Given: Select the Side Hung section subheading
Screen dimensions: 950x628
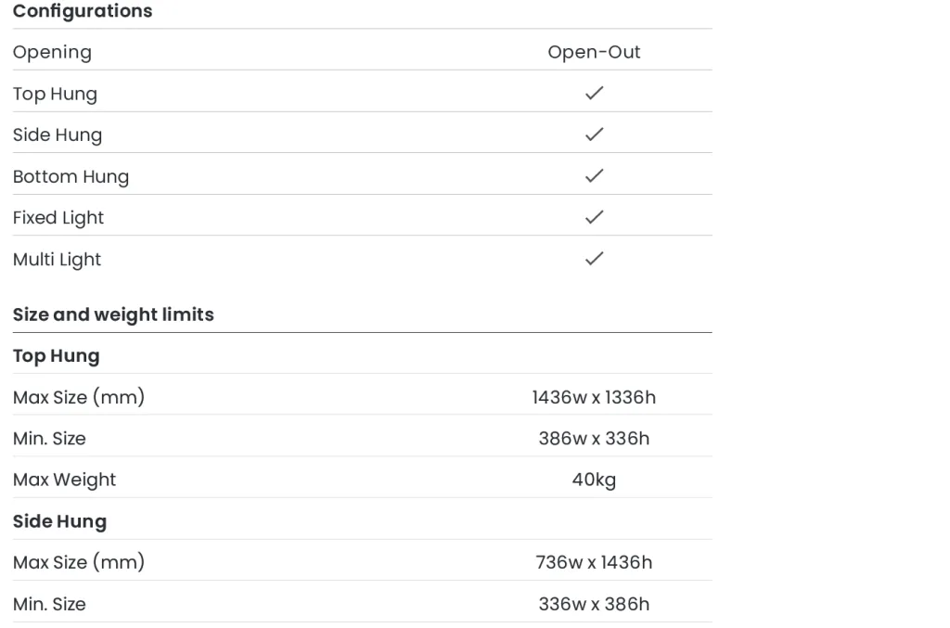Looking at the screenshot, I should tap(59, 521).
